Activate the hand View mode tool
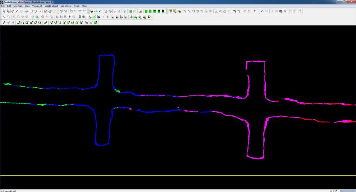The width and height of the screenshot is (356, 192). (13, 11)
